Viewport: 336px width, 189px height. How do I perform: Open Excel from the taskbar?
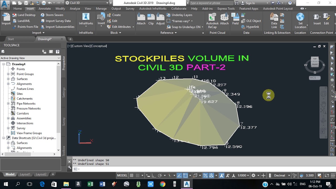click(90, 184)
